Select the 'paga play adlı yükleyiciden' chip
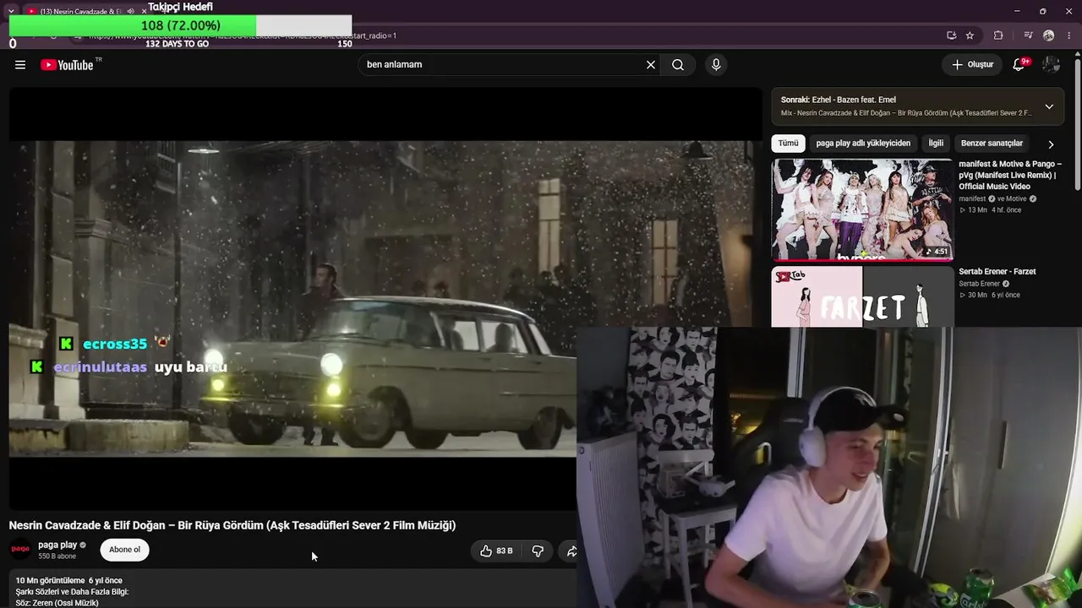Screen dimensions: 1082x608 click(x=863, y=144)
